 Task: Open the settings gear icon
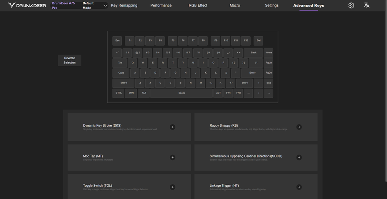351,5
